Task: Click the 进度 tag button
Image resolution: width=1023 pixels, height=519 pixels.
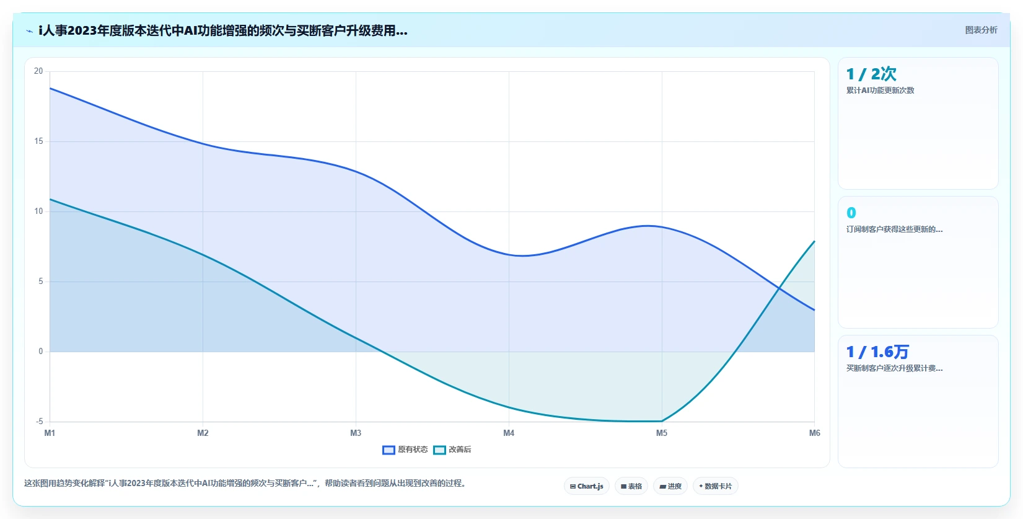Action: tap(670, 486)
